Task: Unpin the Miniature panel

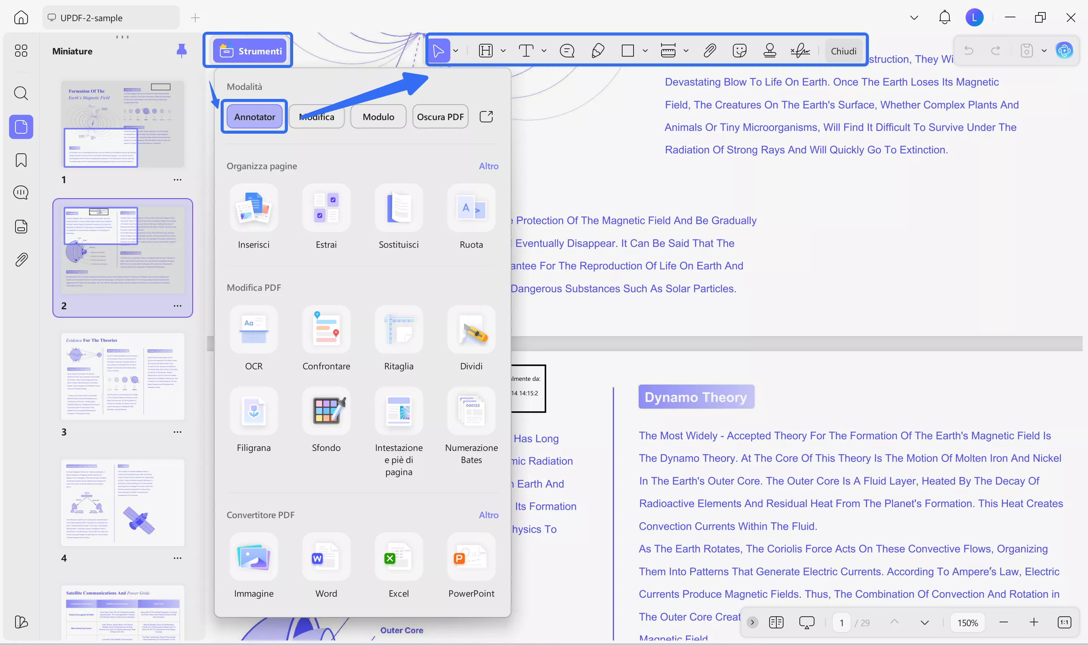Action: point(181,51)
